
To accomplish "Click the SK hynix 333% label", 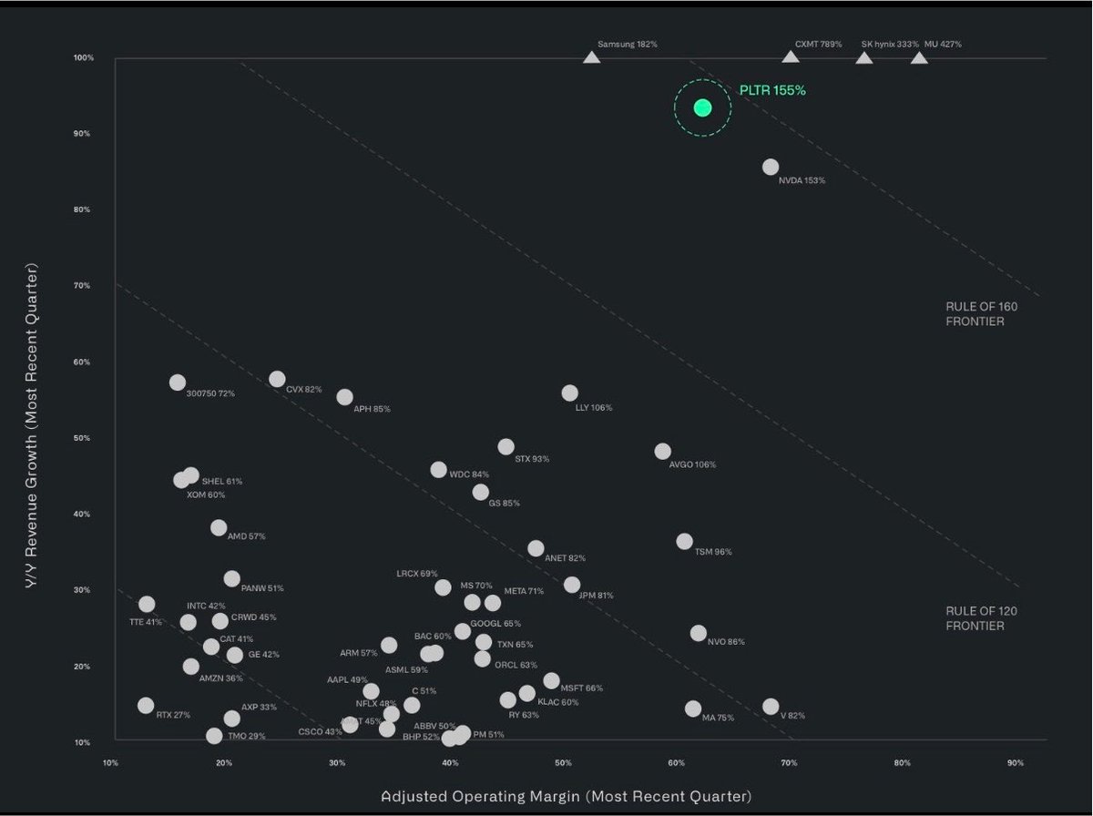I will tap(890, 44).
